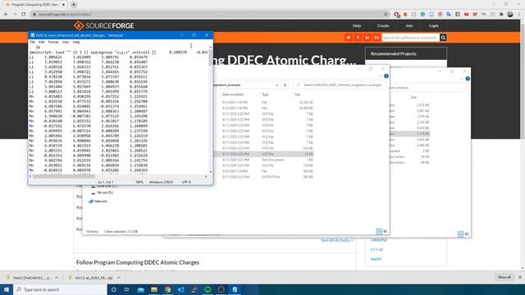Open Task View on the taskbar

pyautogui.click(x=127, y=289)
